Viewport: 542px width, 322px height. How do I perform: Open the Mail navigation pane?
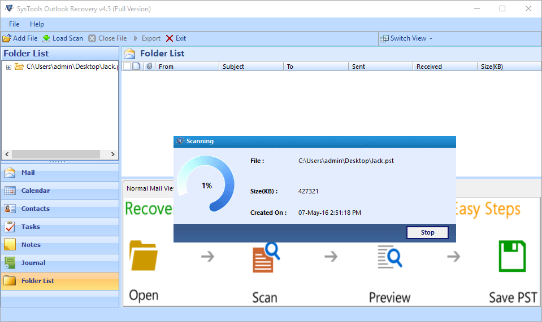pyautogui.click(x=60, y=173)
